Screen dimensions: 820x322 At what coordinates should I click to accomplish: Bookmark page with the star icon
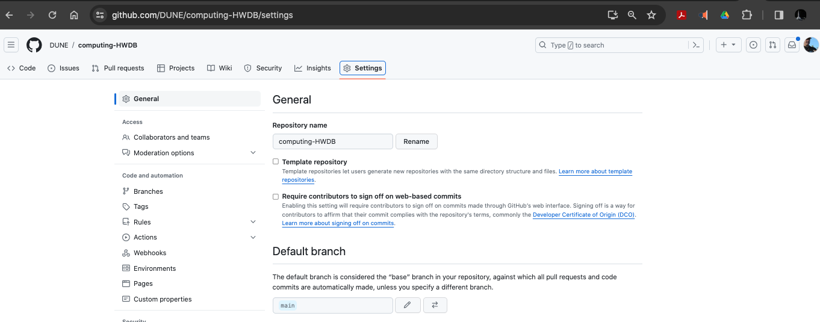(x=651, y=15)
